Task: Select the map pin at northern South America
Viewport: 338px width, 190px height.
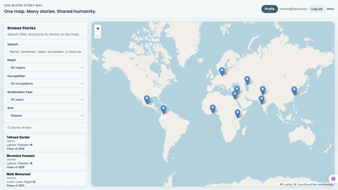Action: point(164,110)
